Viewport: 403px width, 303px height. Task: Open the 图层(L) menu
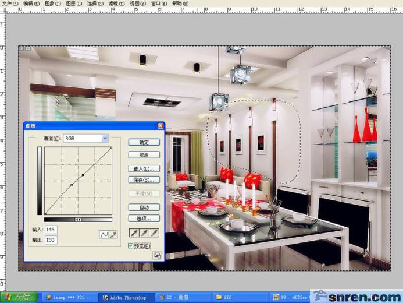(74, 3)
